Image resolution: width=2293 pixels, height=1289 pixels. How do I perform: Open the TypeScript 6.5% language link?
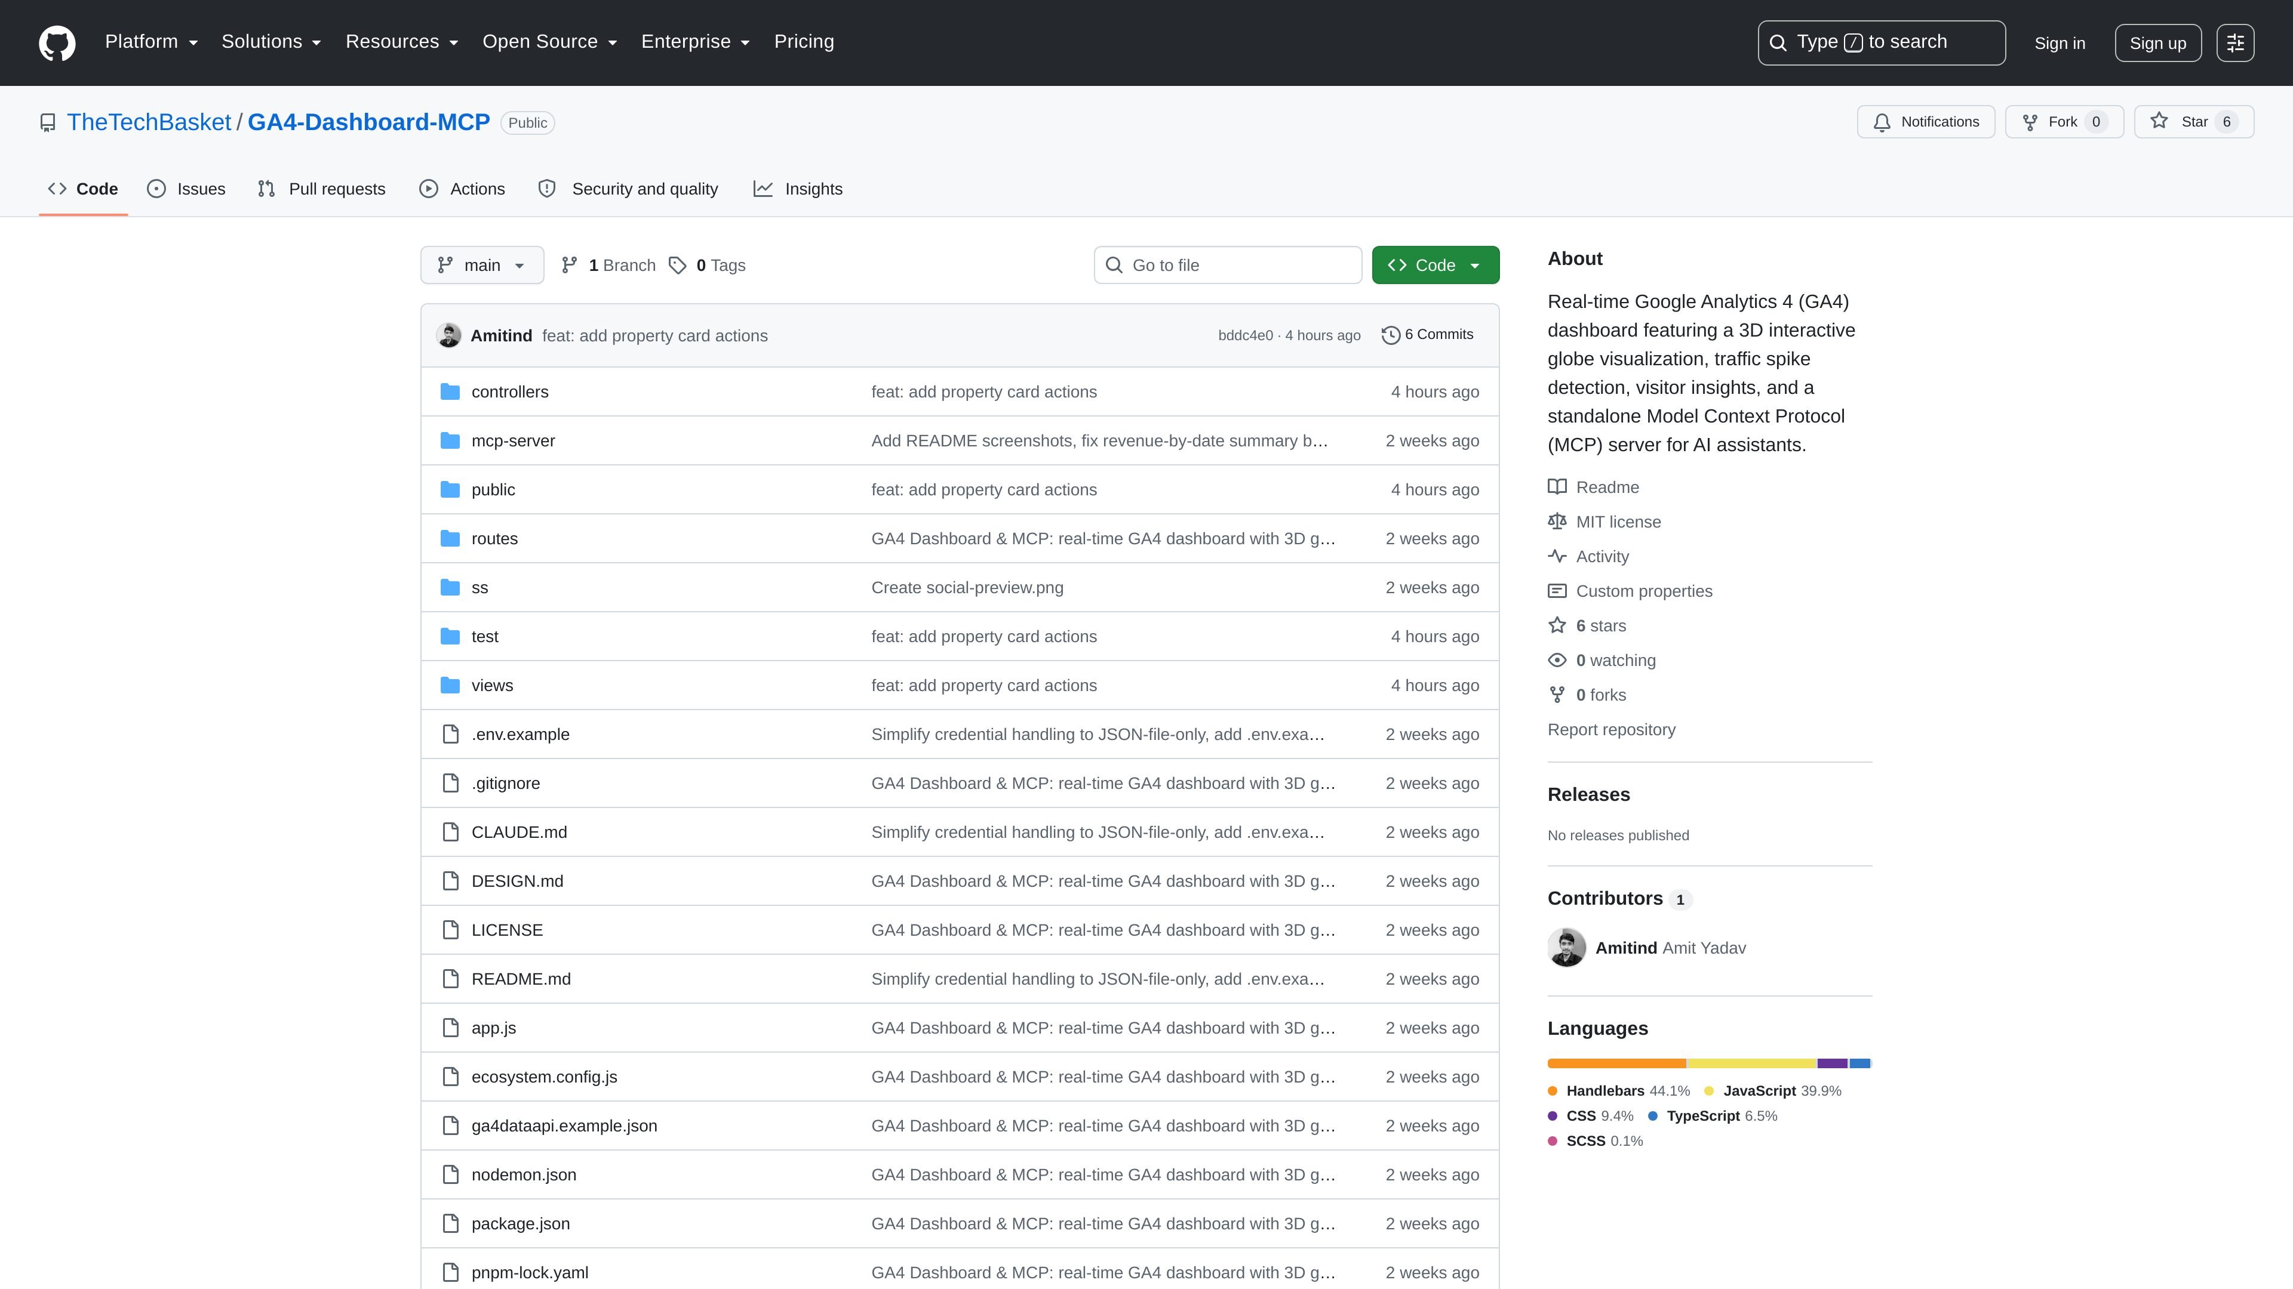click(x=1712, y=1115)
